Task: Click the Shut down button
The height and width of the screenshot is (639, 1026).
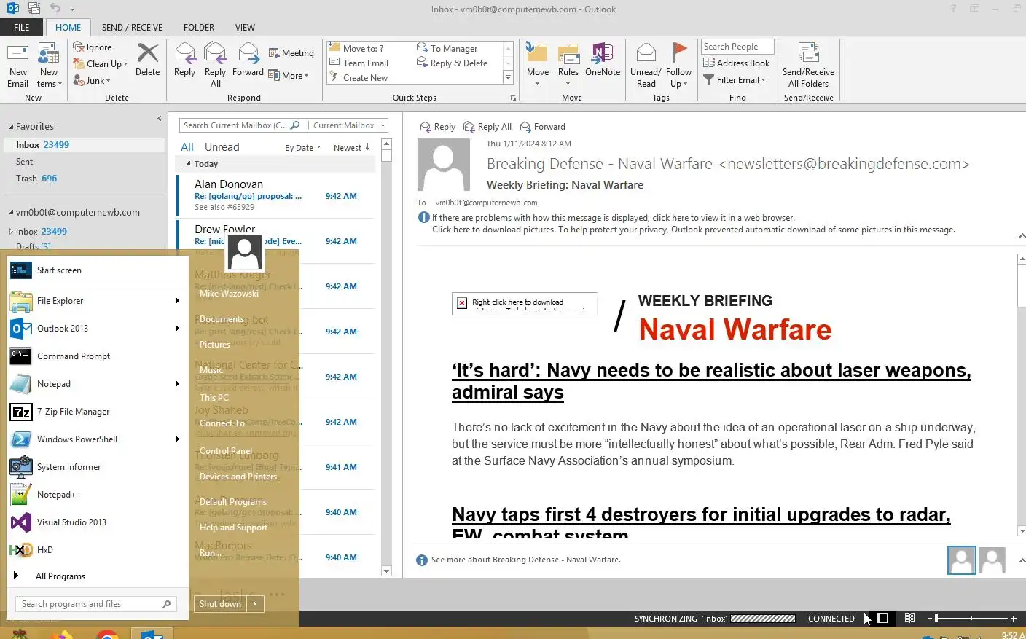Action: click(220, 604)
